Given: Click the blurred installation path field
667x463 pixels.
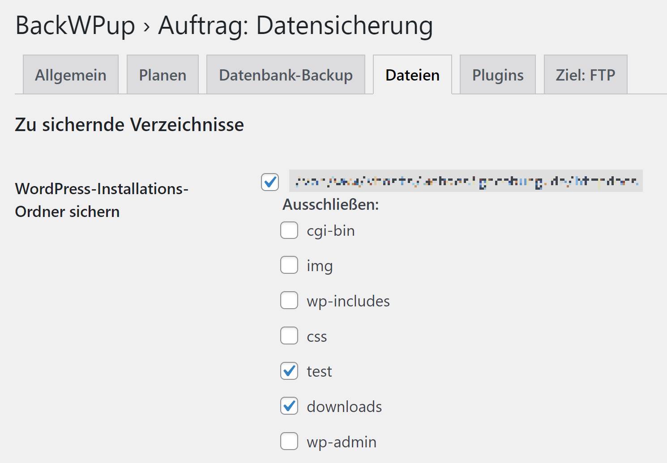Looking at the screenshot, I should pyautogui.click(x=466, y=181).
